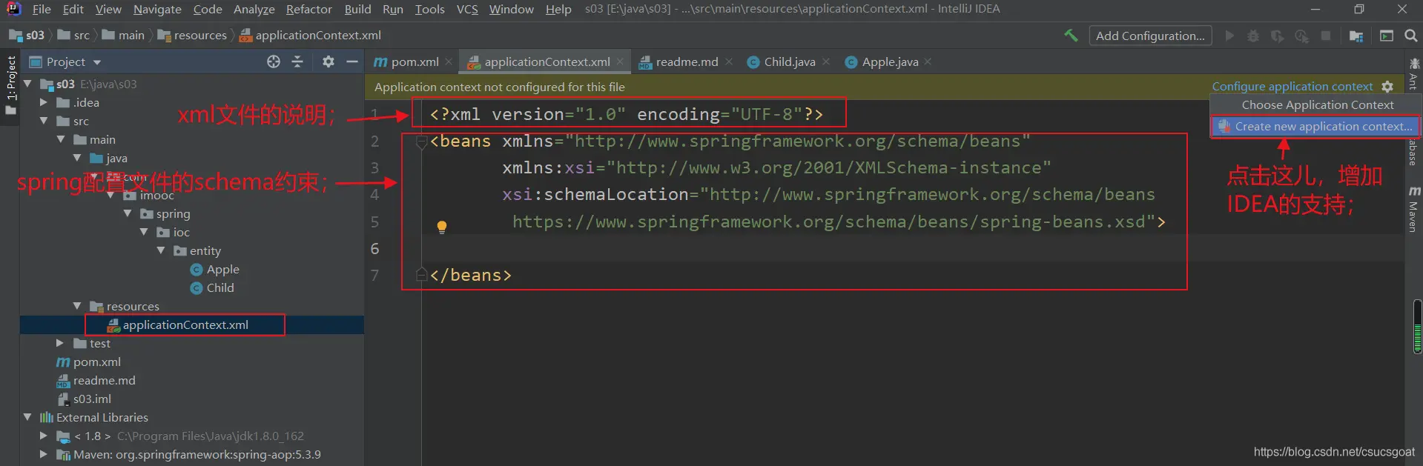The height and width of the screenshot is (466, 1423).
Task: Select Maven spring-aop:5.3.9 library entry
Action: tap(189, 454)
